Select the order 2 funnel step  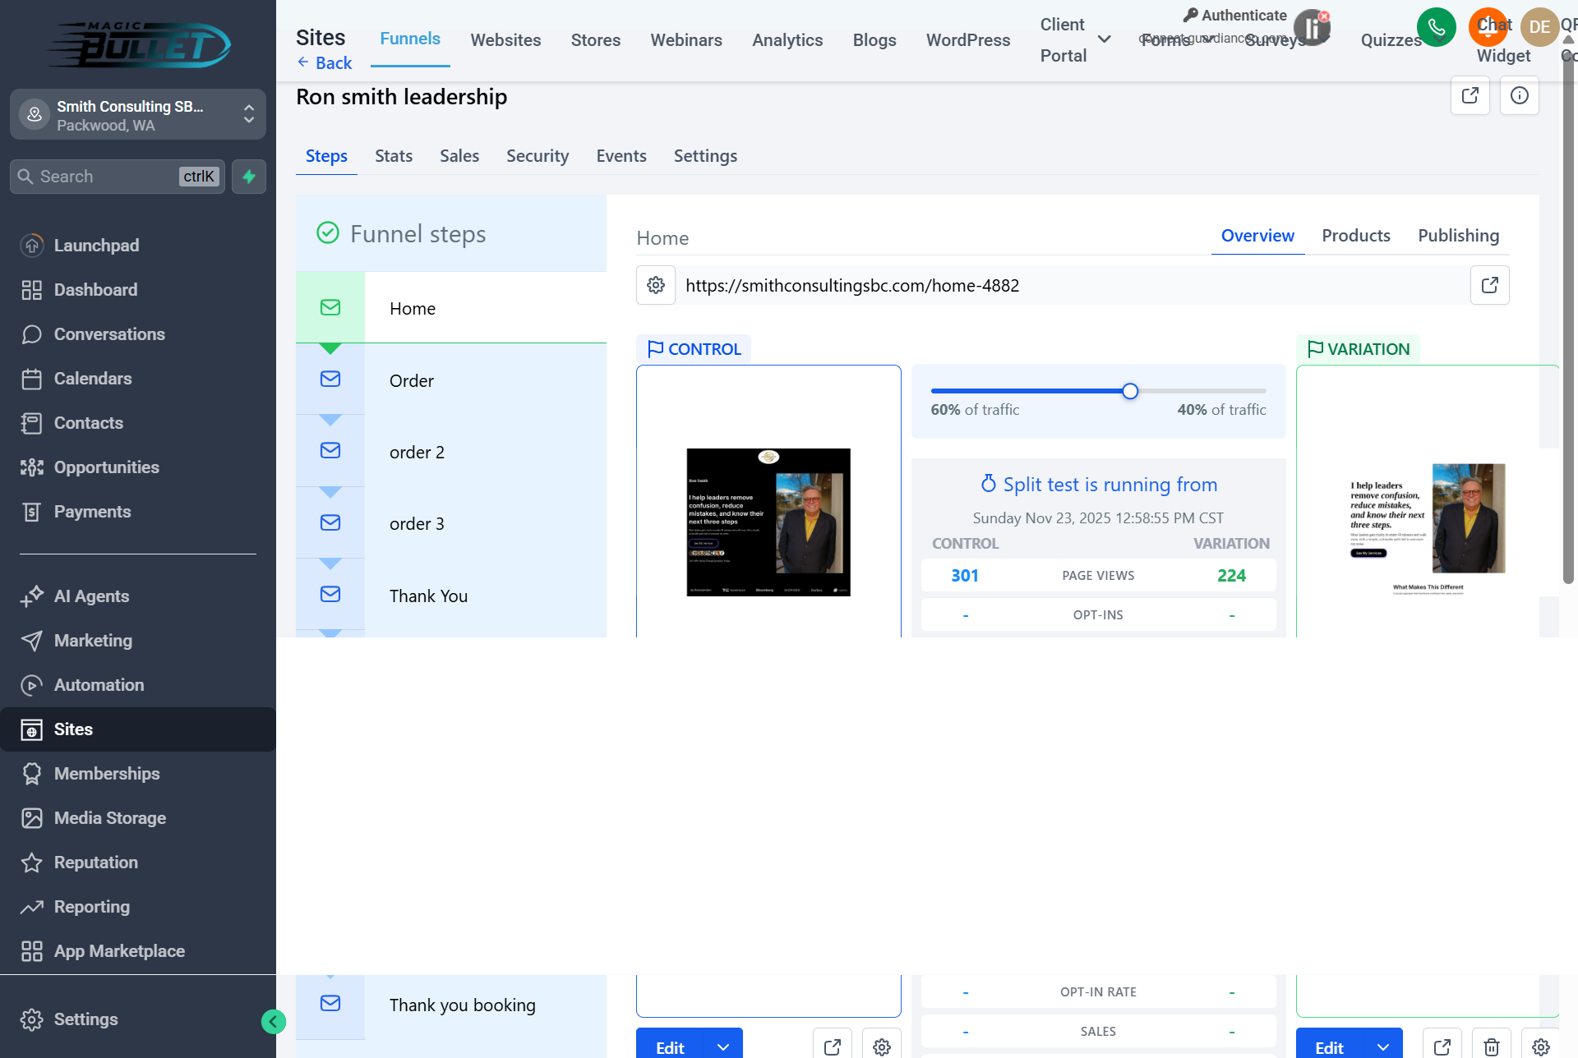point(451,452)
